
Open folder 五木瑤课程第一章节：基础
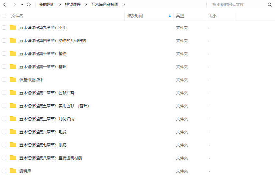pos(43,66)
